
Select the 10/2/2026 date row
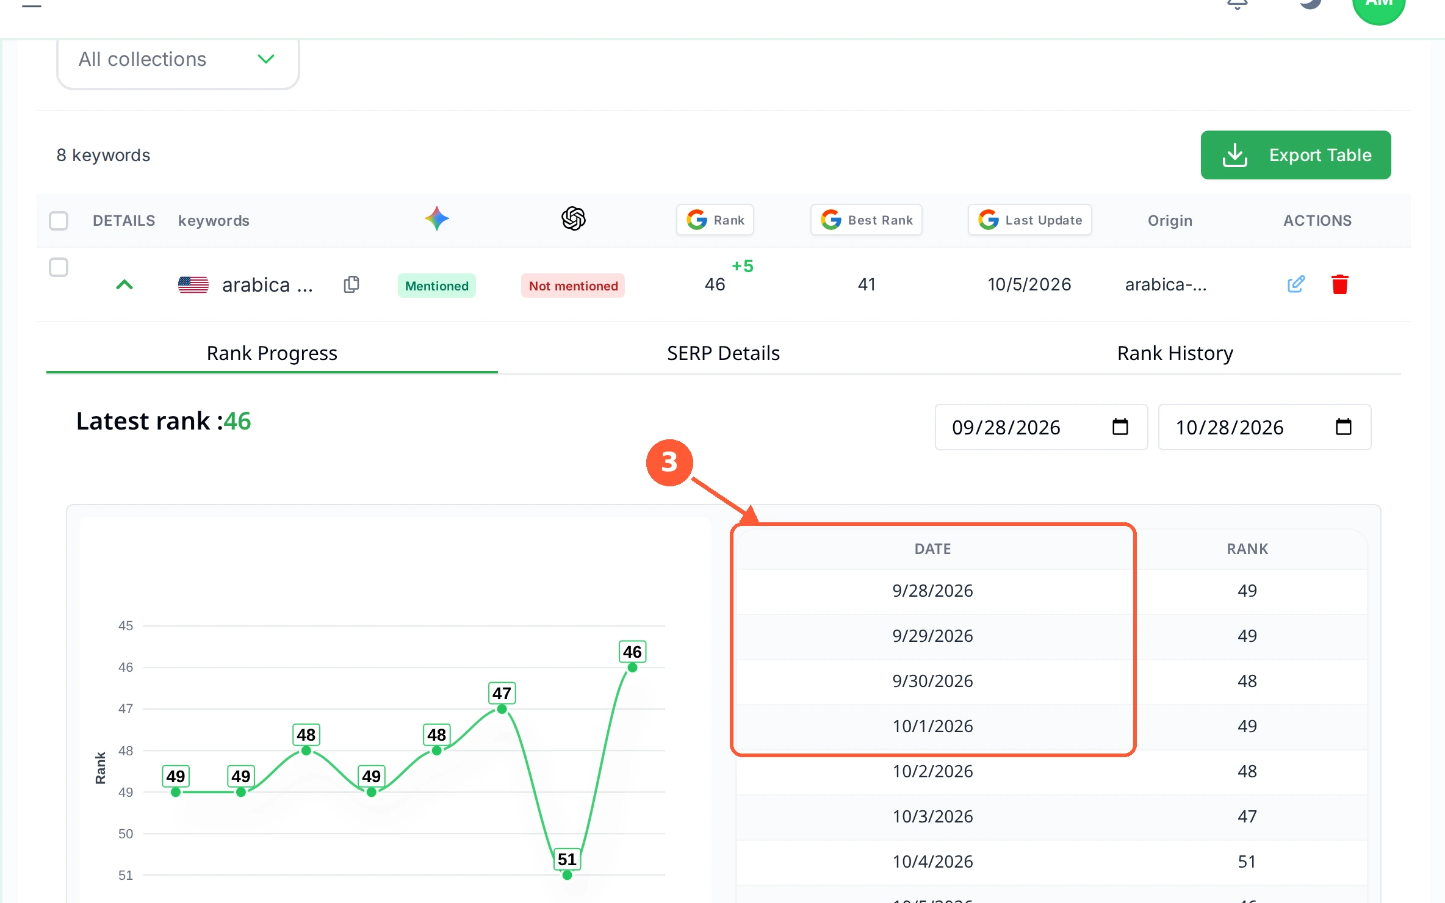click(1052, 771)
